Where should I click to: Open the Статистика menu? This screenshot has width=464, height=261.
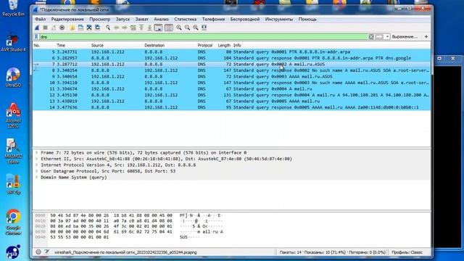186,20
